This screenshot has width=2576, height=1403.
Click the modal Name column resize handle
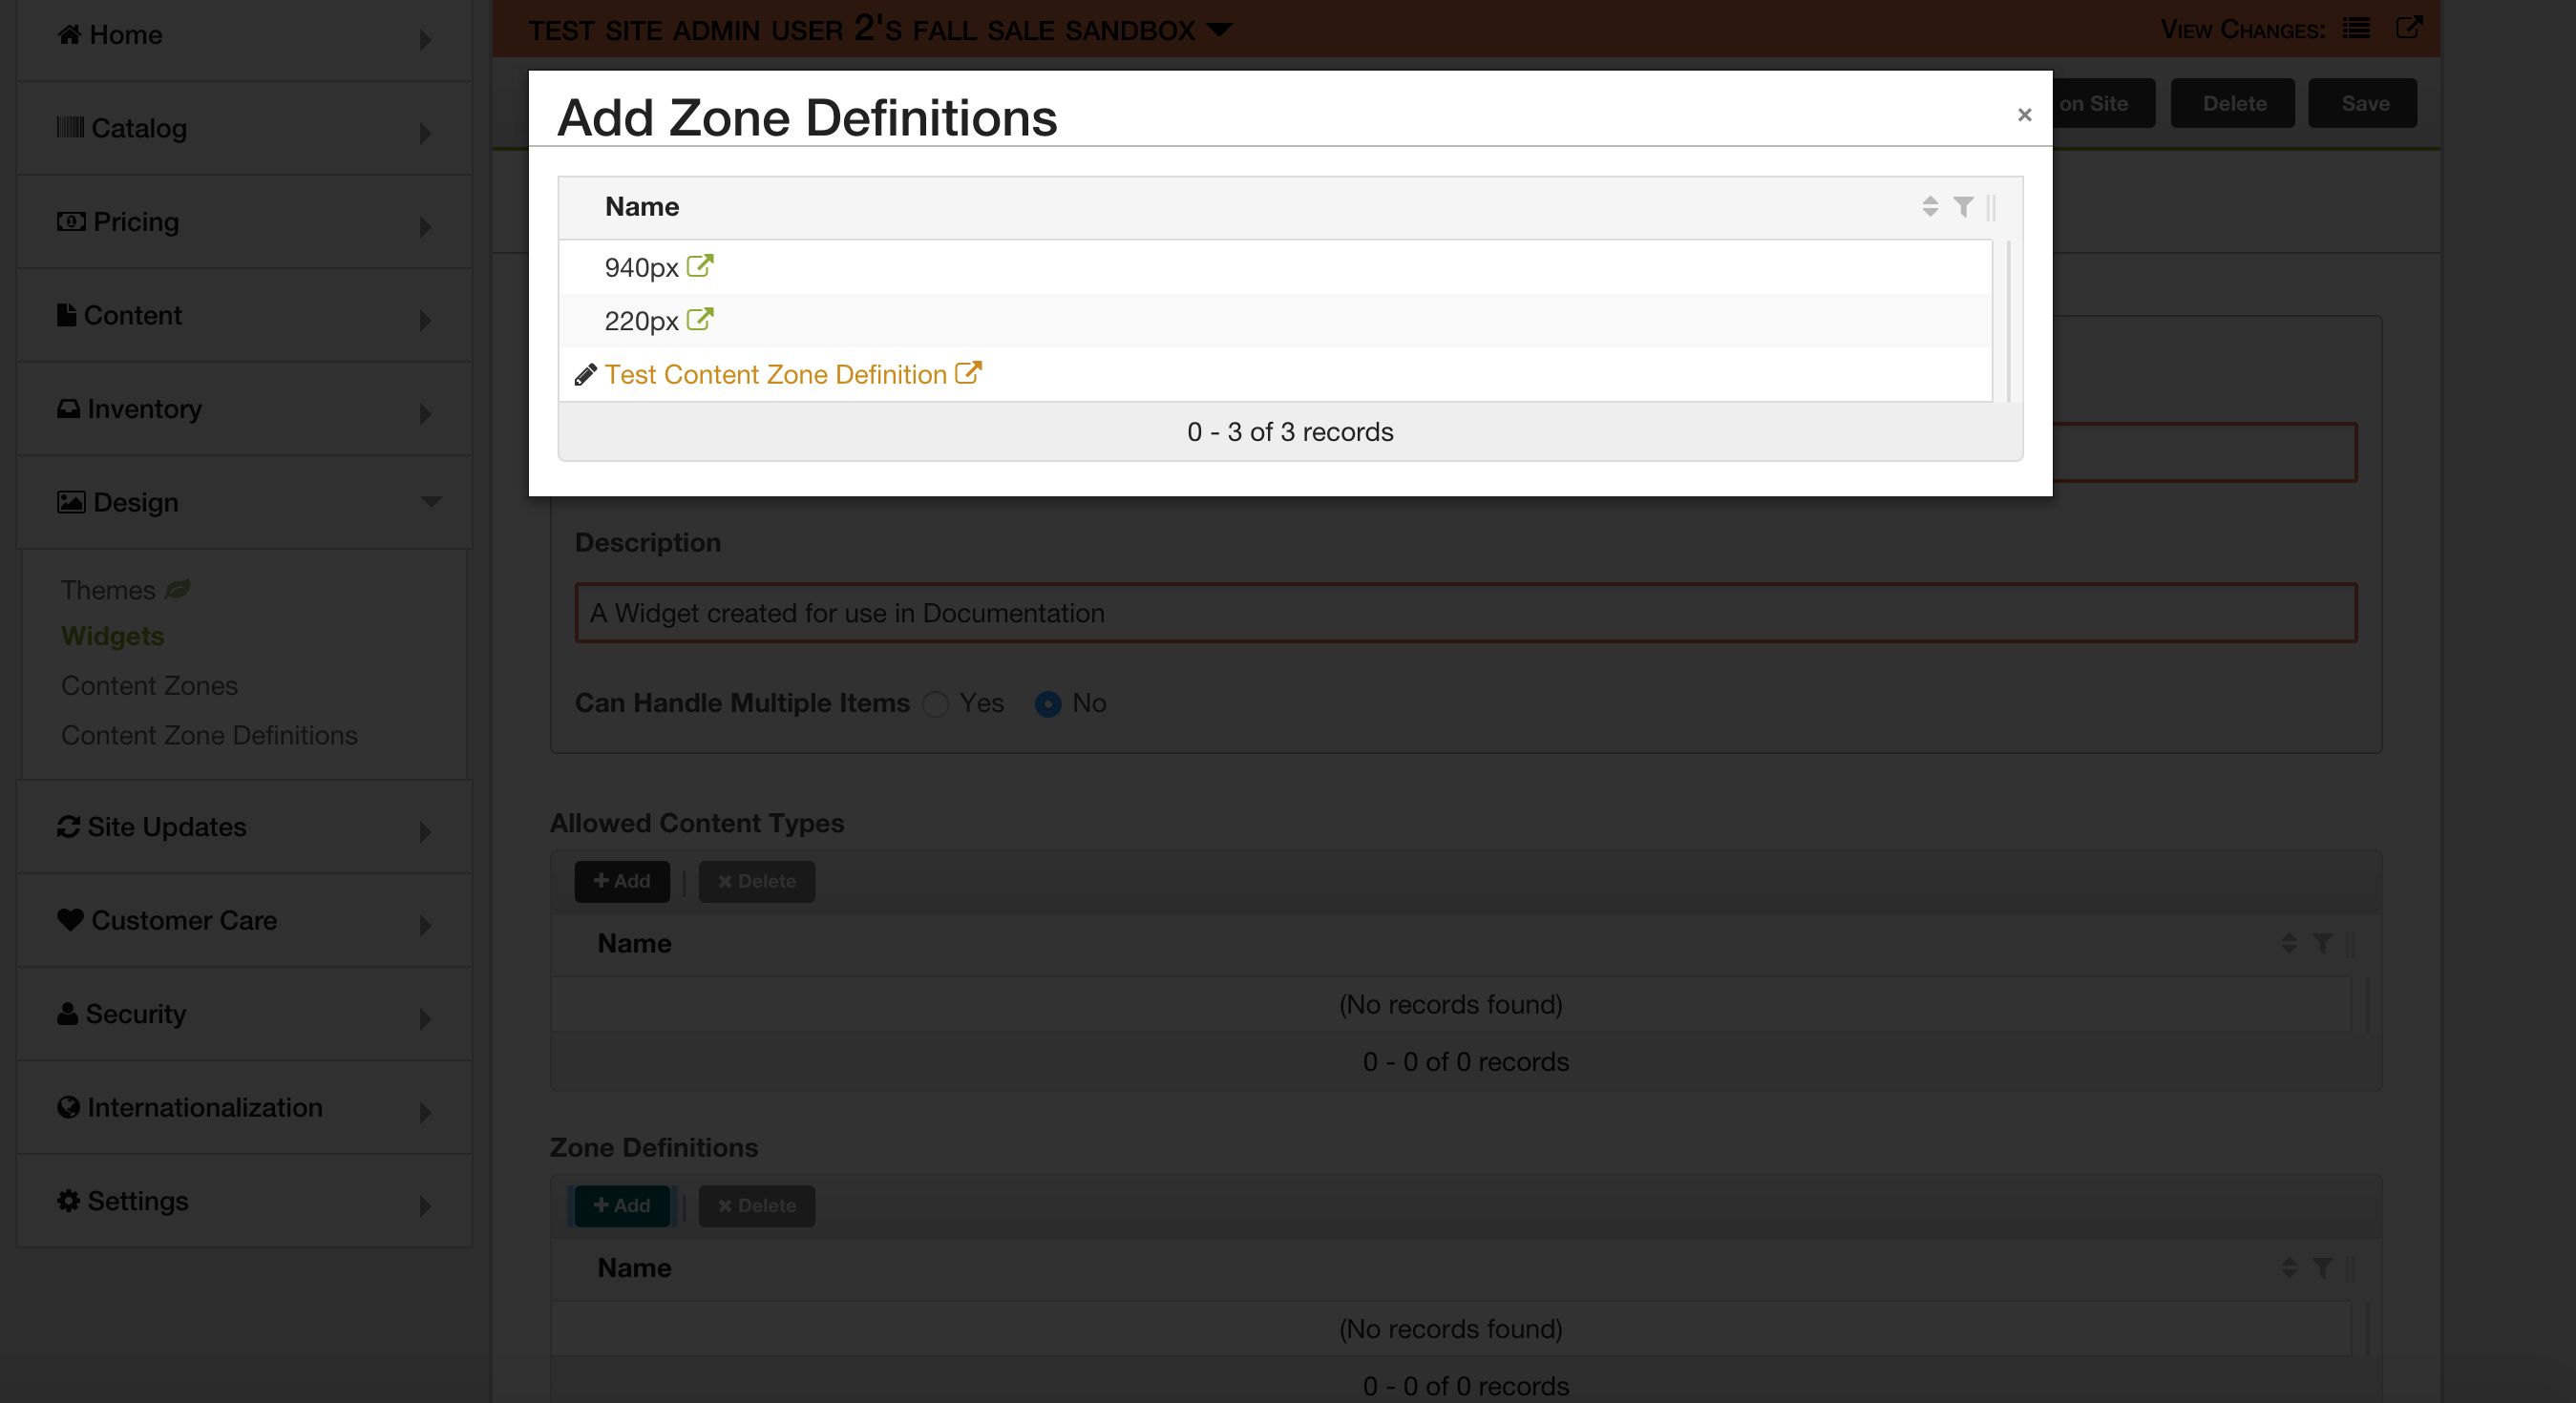1991,207
